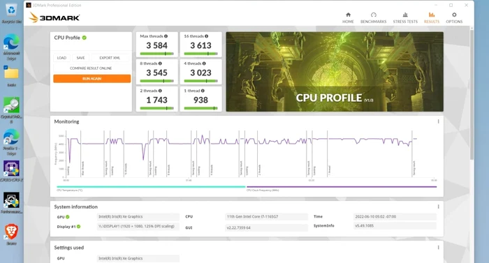The height and width of the screenshot is (263, 489).
Task: Click Compare Result Online
Action: [91, 68]
